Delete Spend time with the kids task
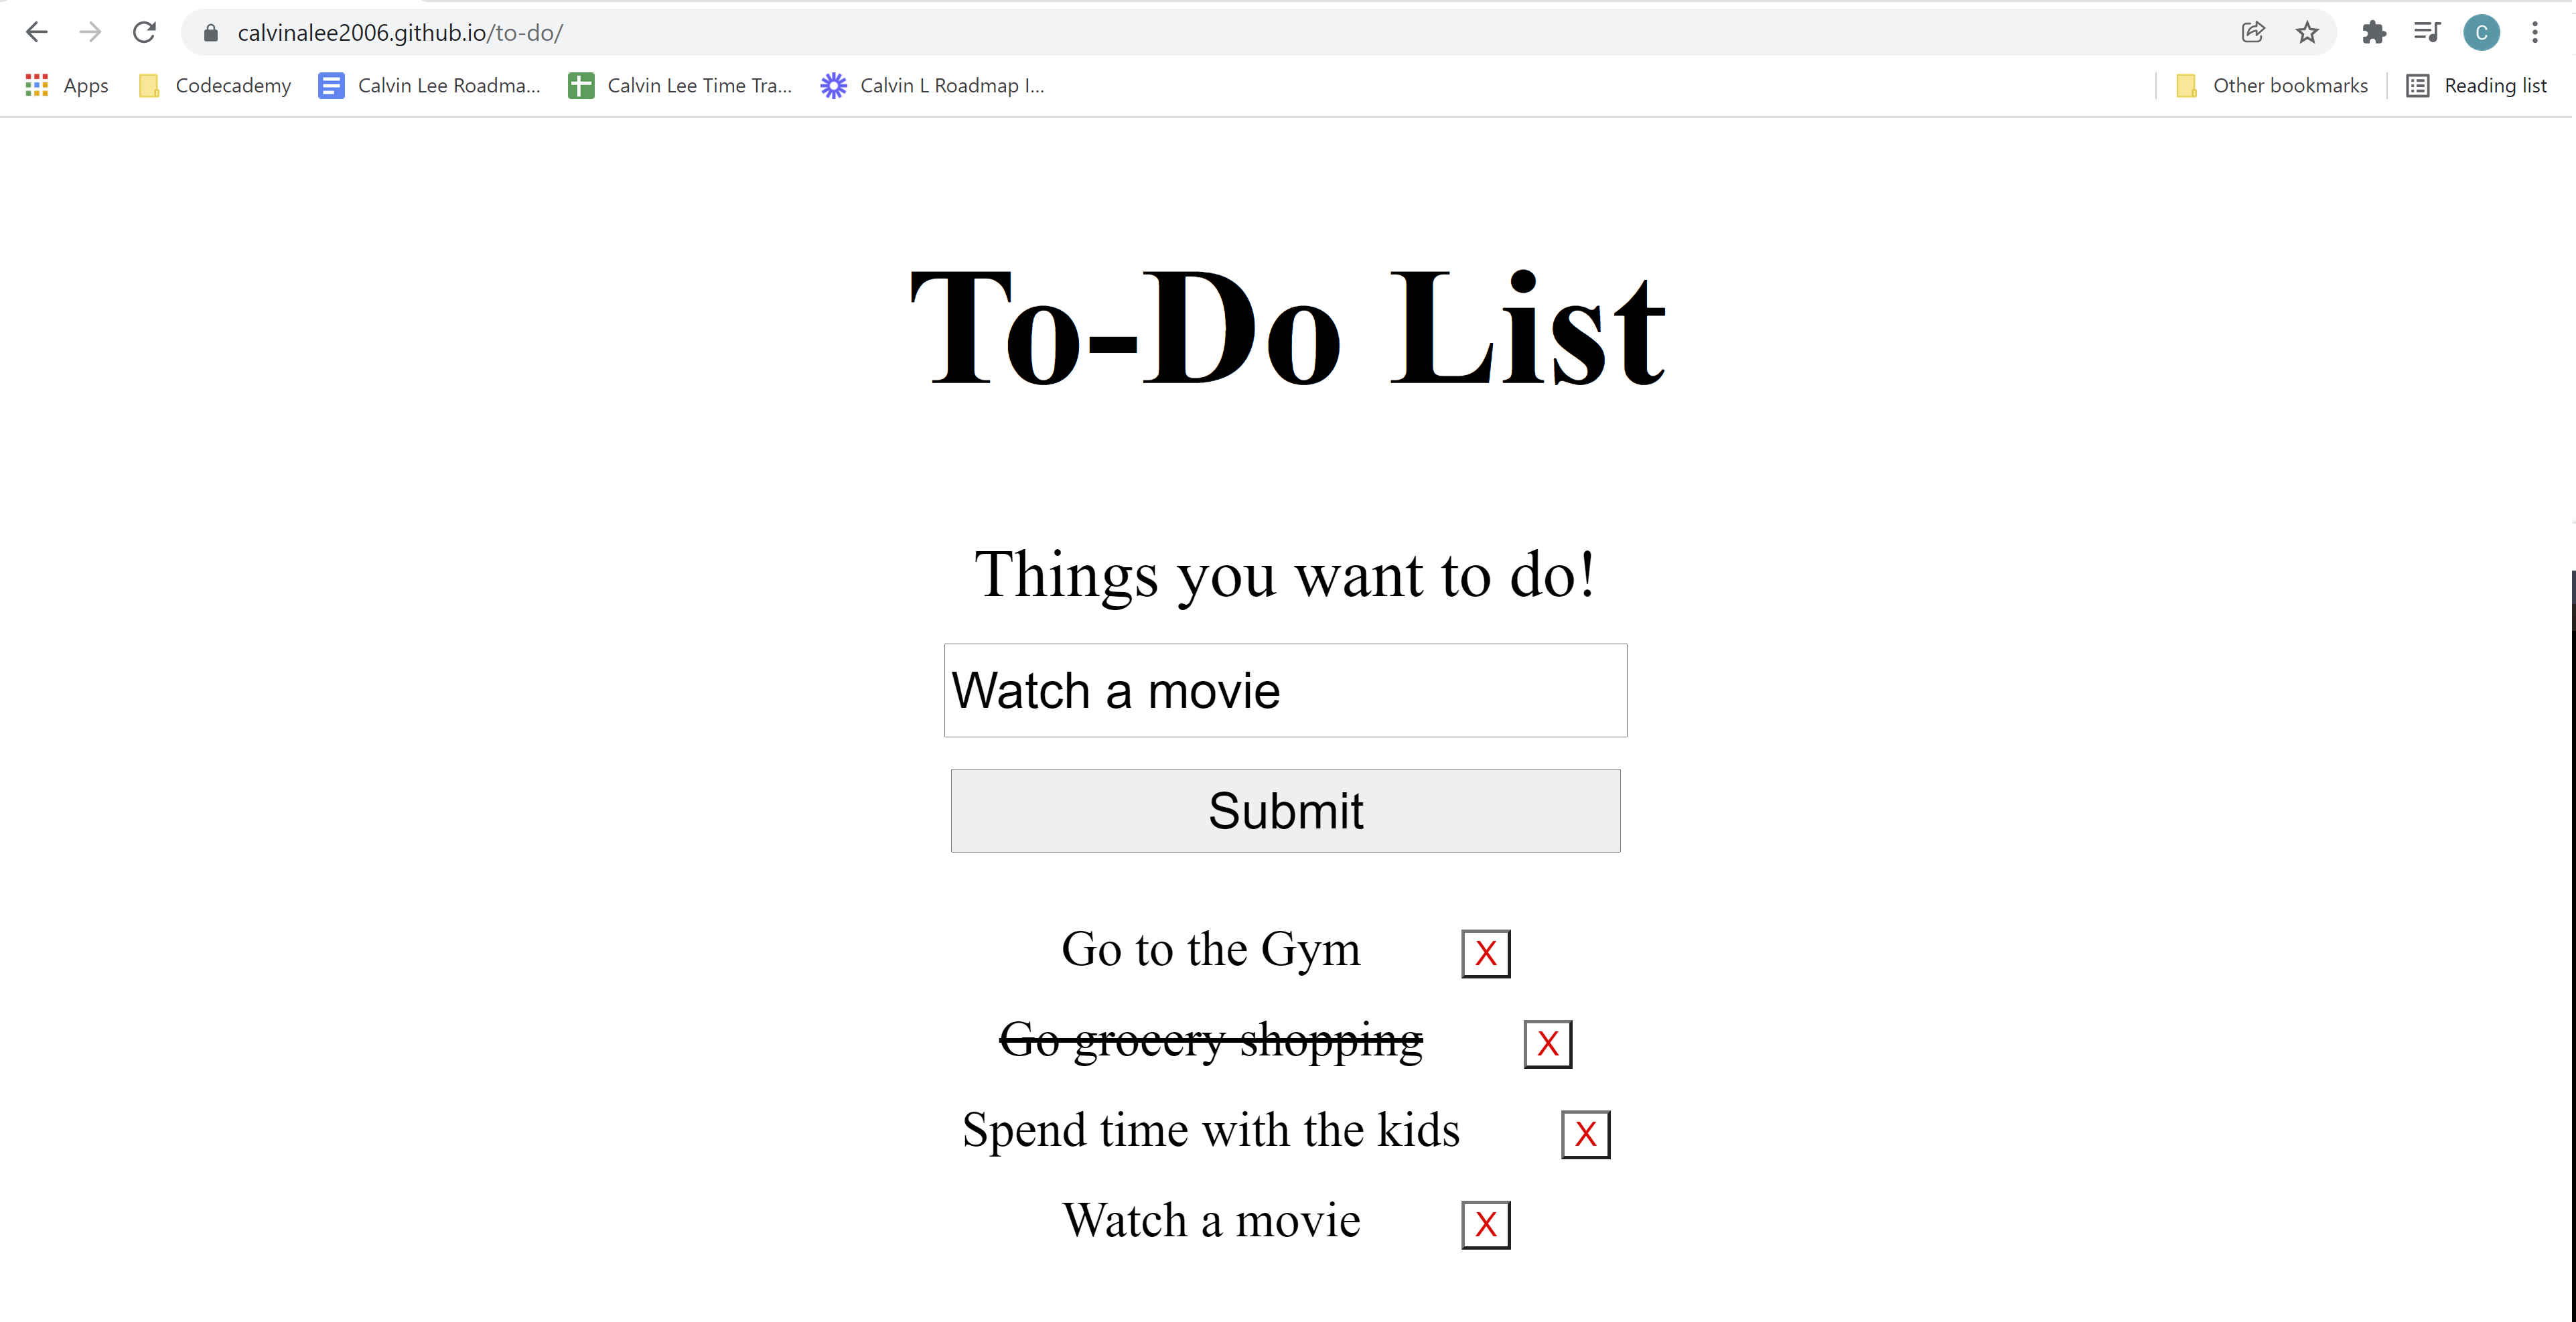This screenshot has width=2576, height=1322. click(1585, 1134)
